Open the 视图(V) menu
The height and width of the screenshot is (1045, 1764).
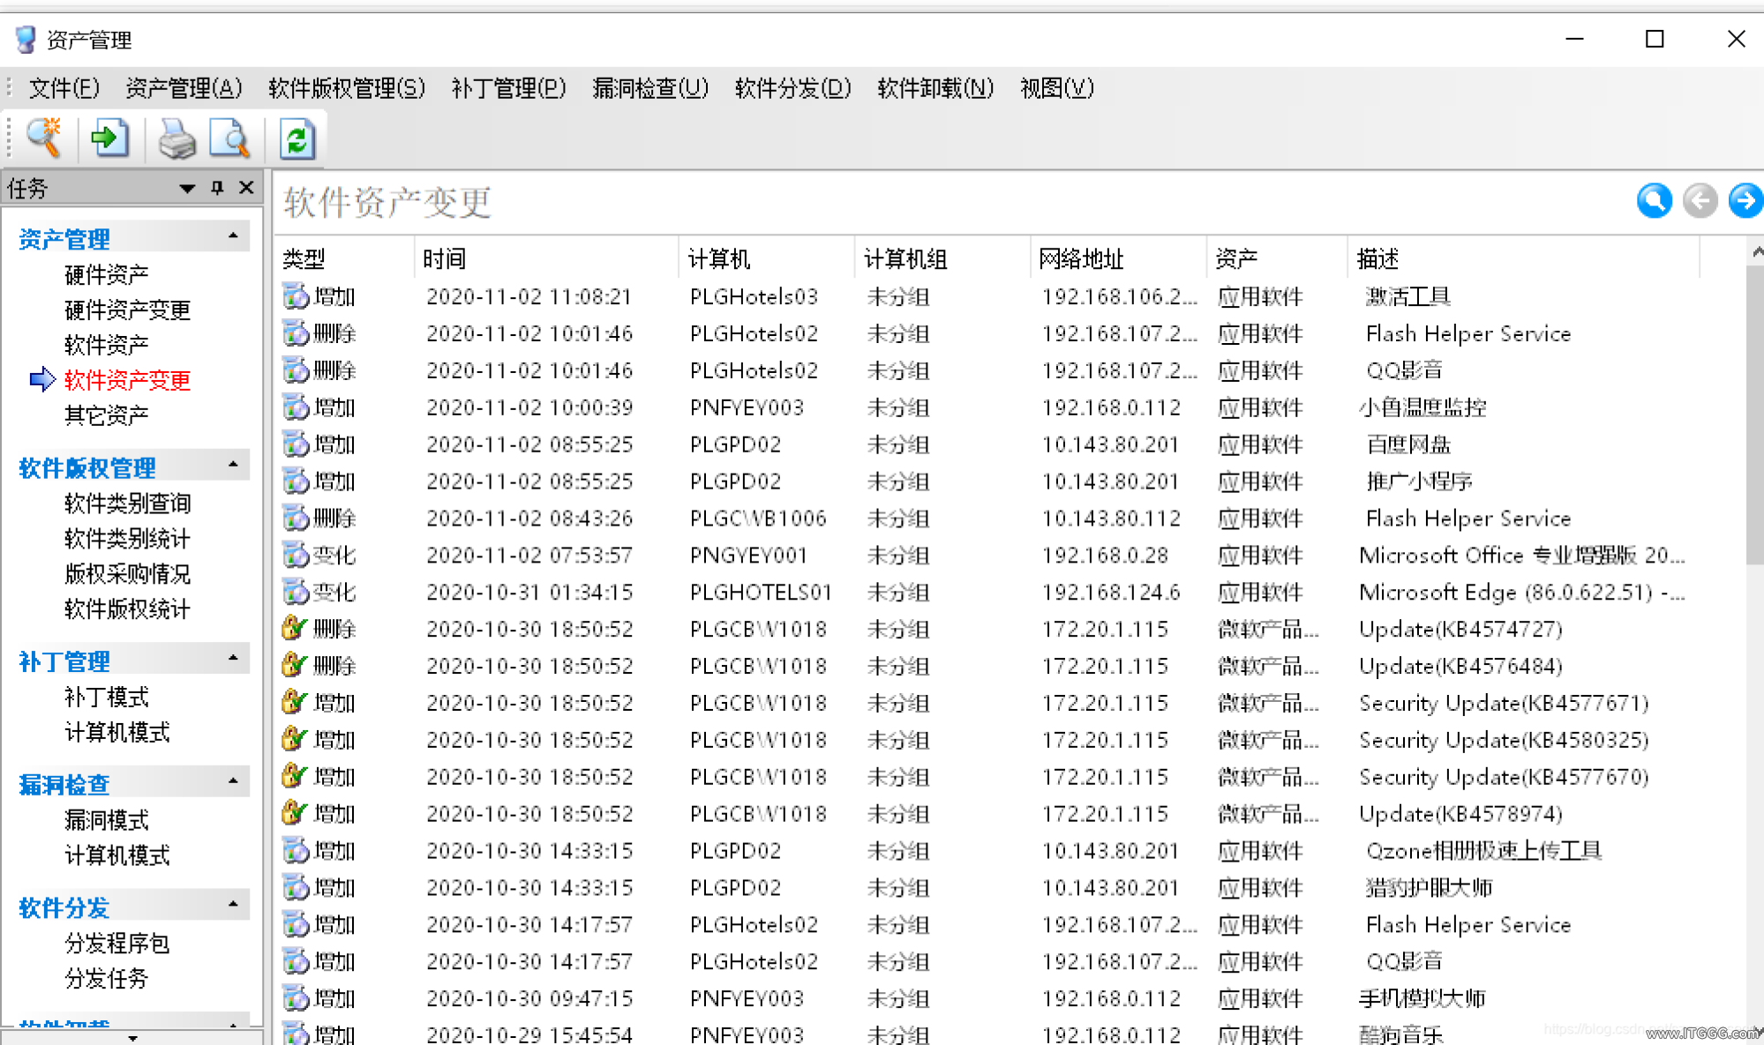pyautogui.click(x=1057, y=88)
